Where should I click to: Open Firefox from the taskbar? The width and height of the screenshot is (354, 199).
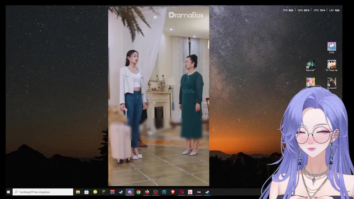147,192
